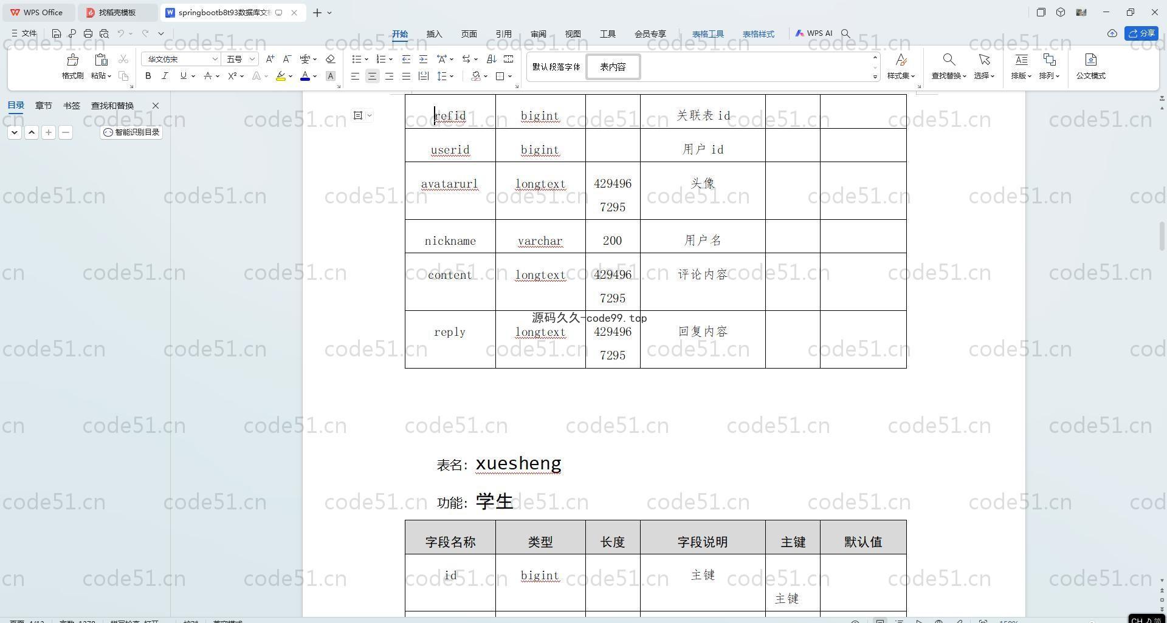
Task: Toggle strikethrough formatting
Action: (208, 76)
